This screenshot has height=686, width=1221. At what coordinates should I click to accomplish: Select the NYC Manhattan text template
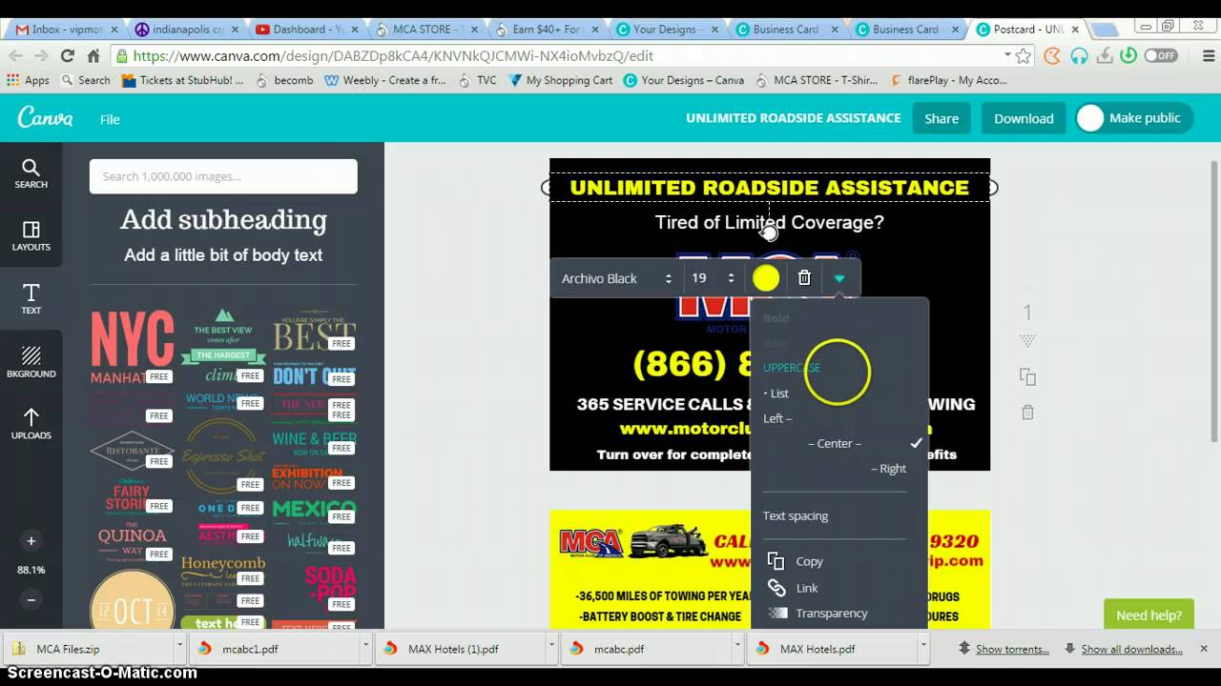pyautogui.click(x=132, y=347)
